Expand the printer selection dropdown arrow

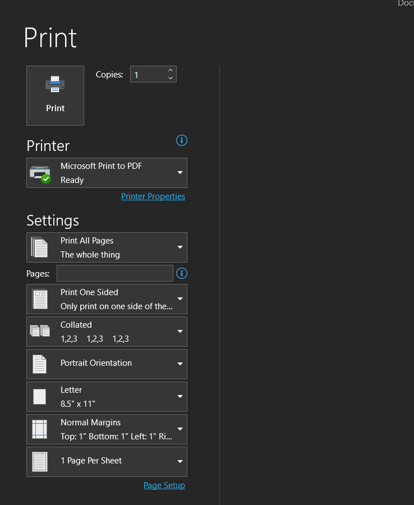(x=180, y=173)
